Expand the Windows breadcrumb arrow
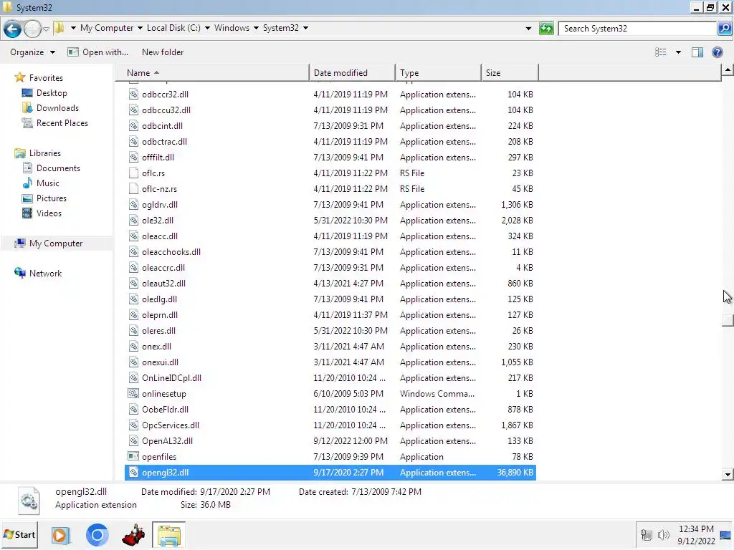The height and width of the screenshot is (550, 734). coord(256,28)
